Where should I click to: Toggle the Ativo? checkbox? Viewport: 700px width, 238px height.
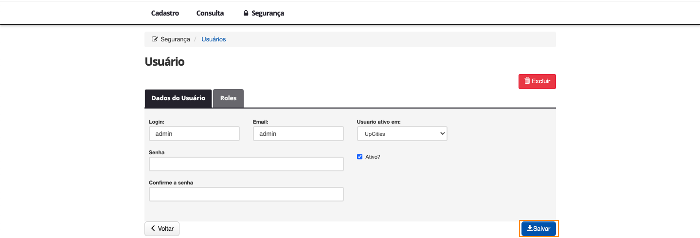pyautogui.click(x=360, y=157)
